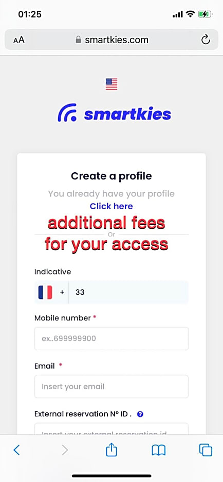The image size is (223, 482).
Task: Click the indicative code field showing 33
Action: click(128, 292)
